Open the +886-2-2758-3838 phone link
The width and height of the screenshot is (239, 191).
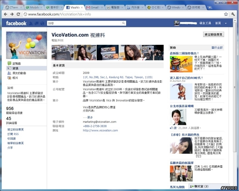[95, 126]
